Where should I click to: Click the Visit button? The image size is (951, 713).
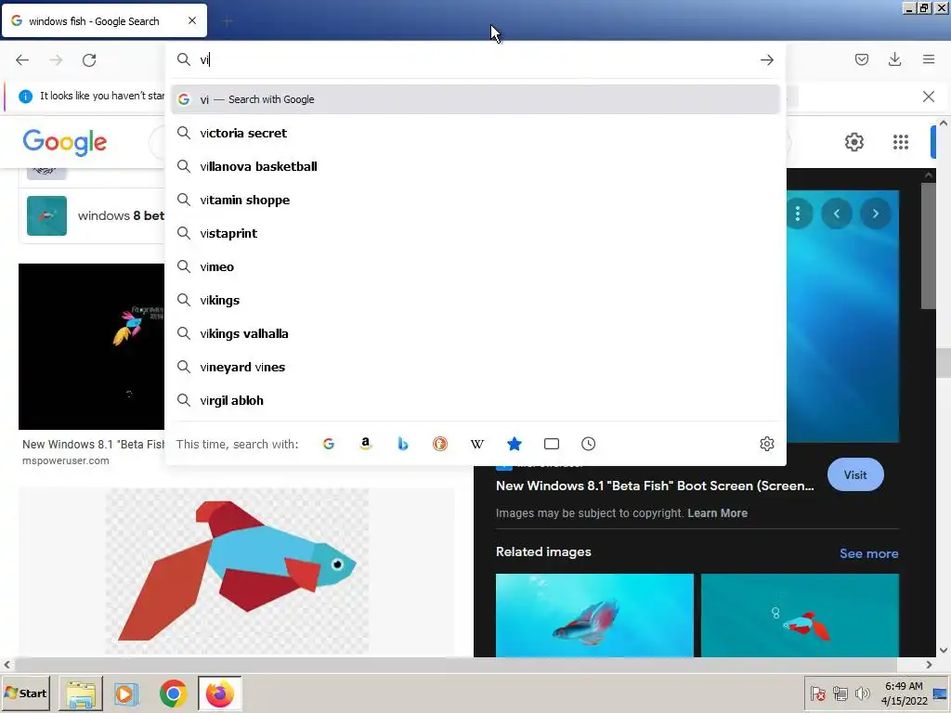855,474
